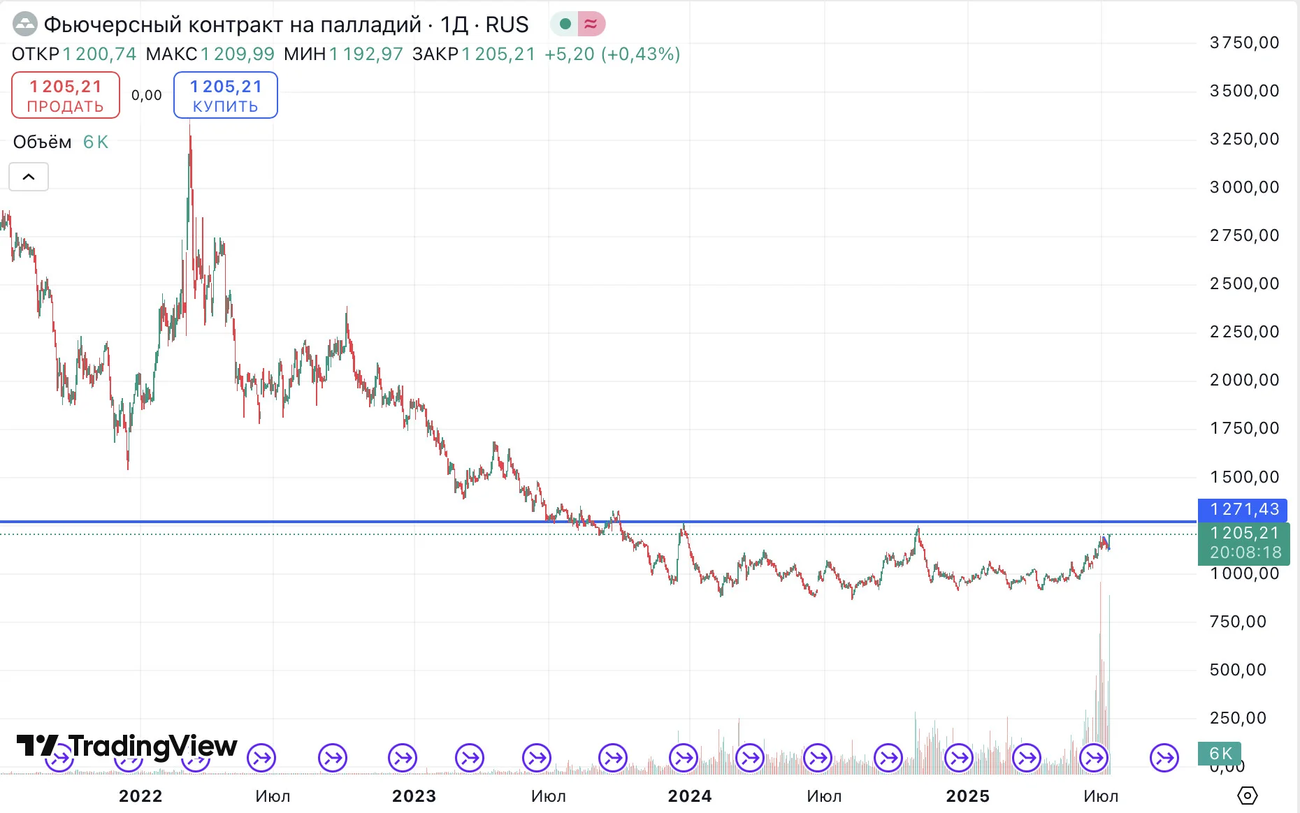Click the green market status dot
This screenshot has width=1300, height=813.
[x=565, y=24]
